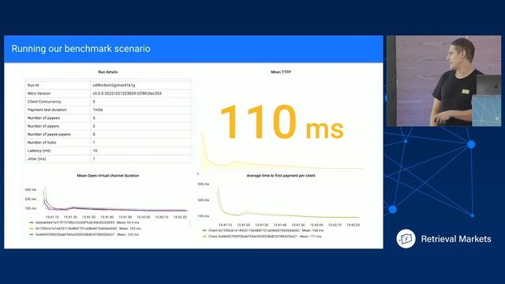Screen dimensions: 505x284
Task: Select the 'Latency (ms)' label cell
Action: [x=58, y=151]
